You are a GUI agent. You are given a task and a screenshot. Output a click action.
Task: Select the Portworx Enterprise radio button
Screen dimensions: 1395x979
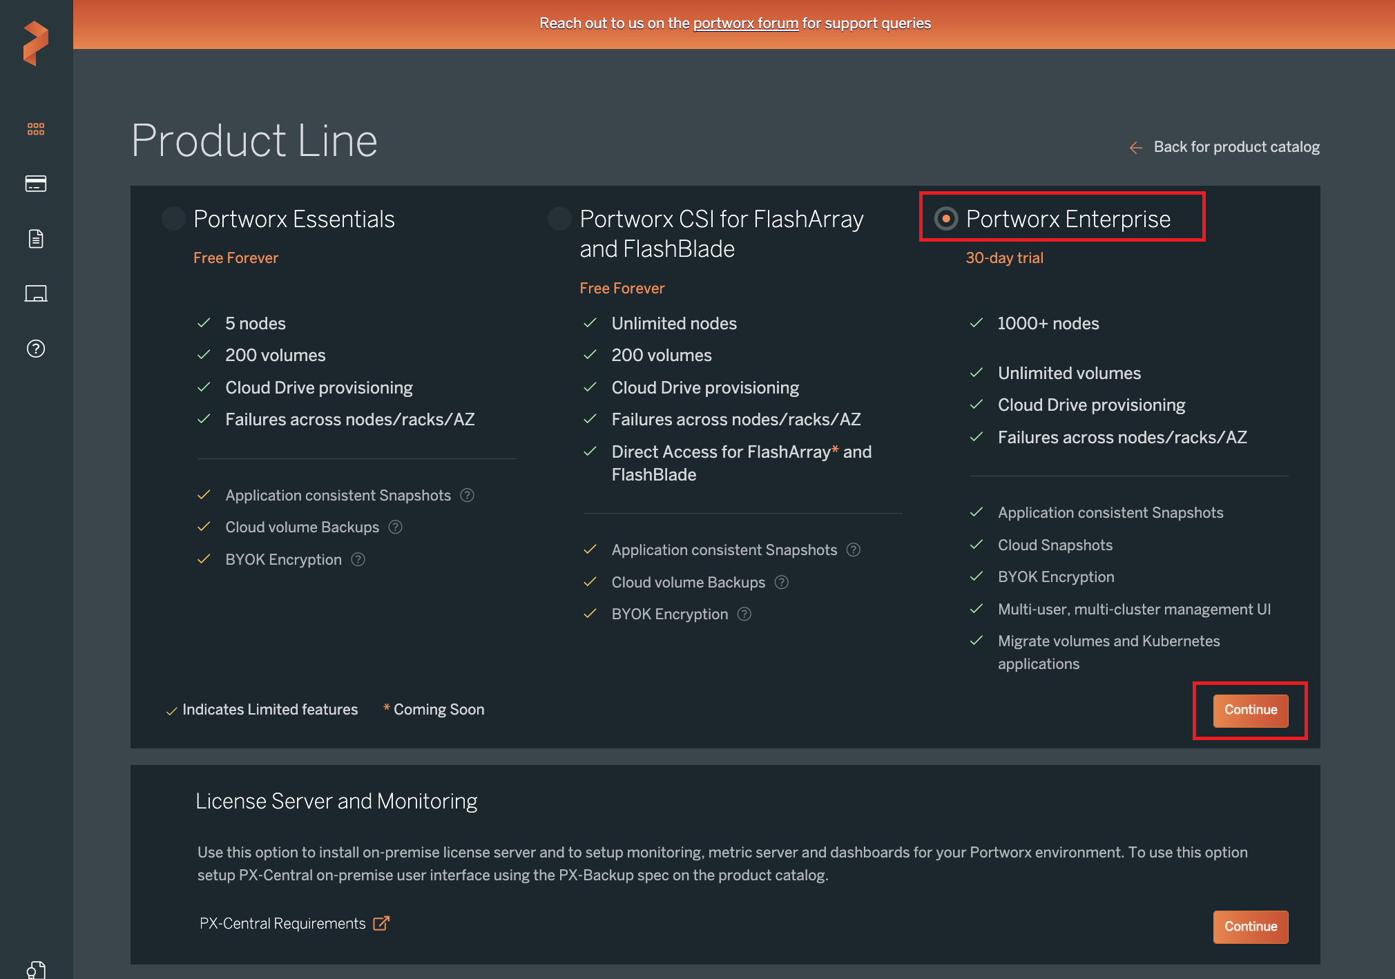[x=946, y=219]
